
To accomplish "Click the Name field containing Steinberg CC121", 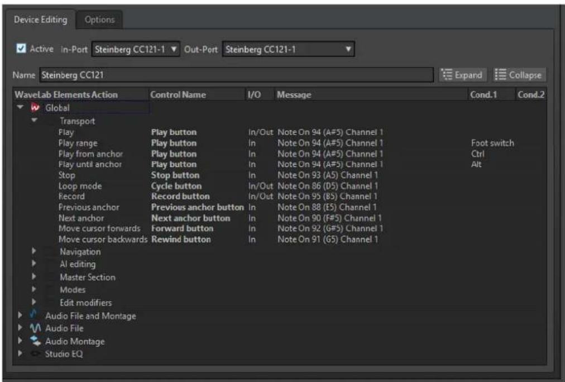I will (x=236, y=75).
